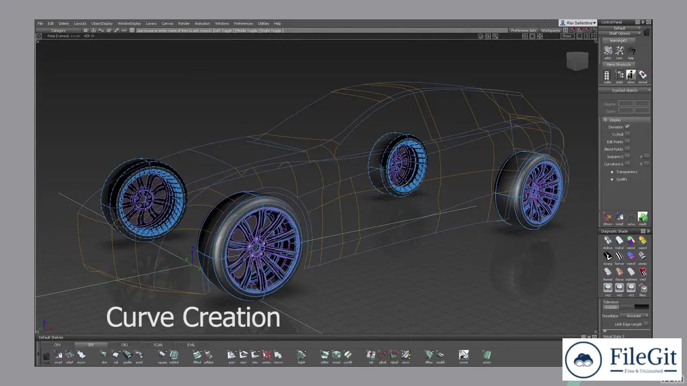Screen dimensions: 687x386
Task: Open the File menu
Action: click(x=40, y=24)
